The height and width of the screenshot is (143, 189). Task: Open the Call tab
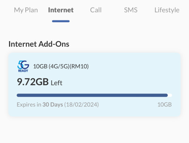pyautogui.click(x=96, y=10)
